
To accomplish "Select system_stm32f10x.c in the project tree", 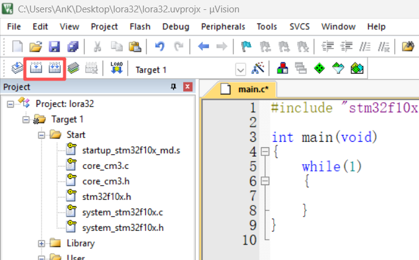I will [122, 212].
